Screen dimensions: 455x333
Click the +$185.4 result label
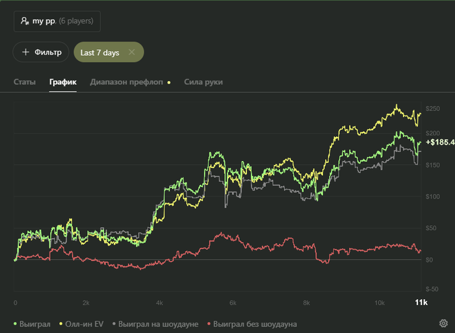440,142
